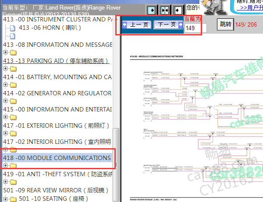Click the folder icon under 414-01 BATTERY
The image size is (263, 202).
(x=13, y=85)
